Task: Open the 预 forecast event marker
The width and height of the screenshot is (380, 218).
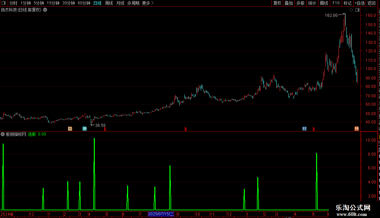Action: click(356, 128)
